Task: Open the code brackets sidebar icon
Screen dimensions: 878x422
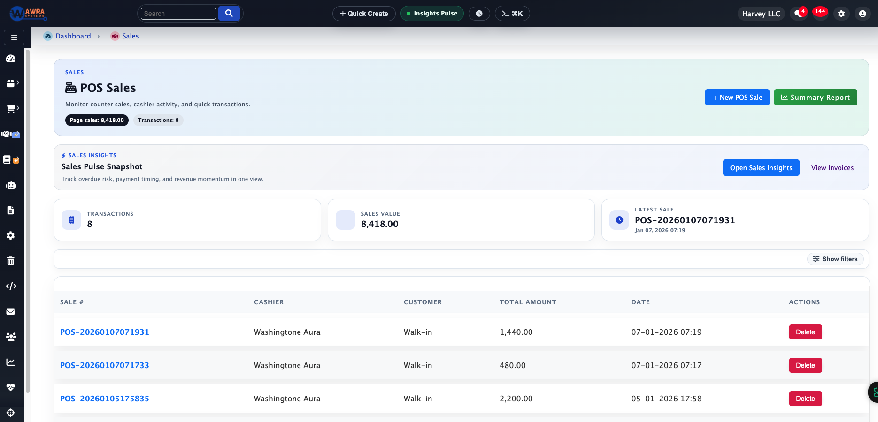Action: pyautogui.click(x=11, y=286)
